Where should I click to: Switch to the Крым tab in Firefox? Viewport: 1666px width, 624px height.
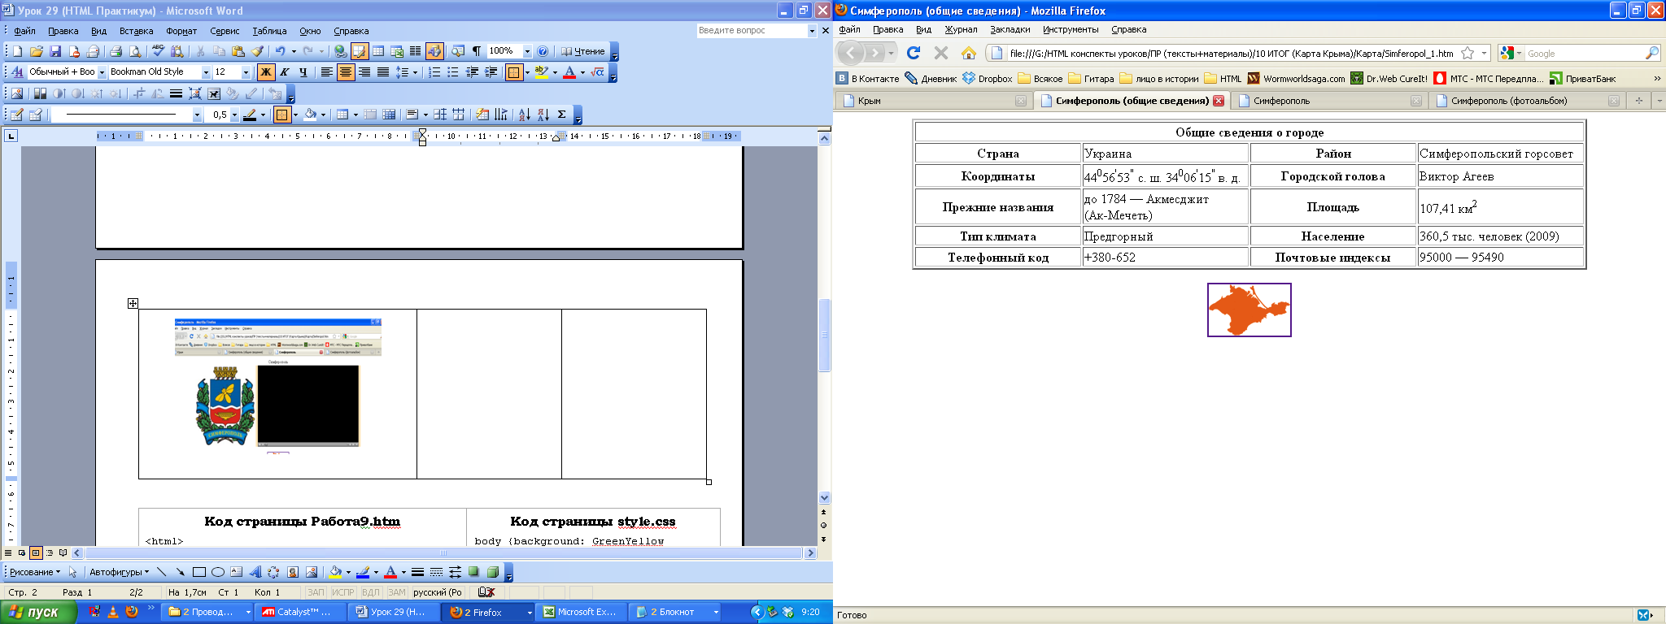coord(934,101)
